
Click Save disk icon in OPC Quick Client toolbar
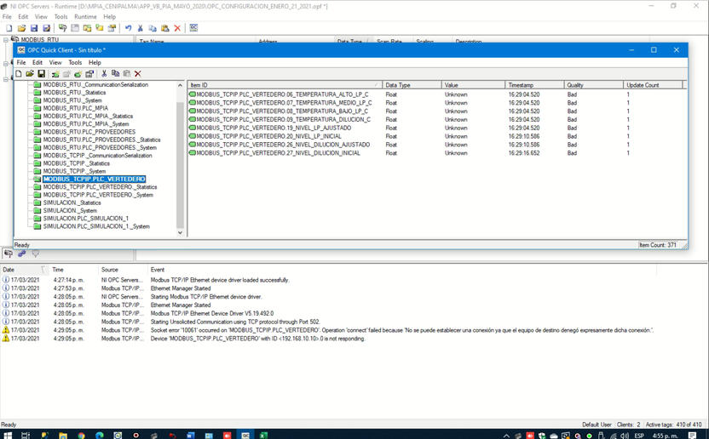pos(41,74)
